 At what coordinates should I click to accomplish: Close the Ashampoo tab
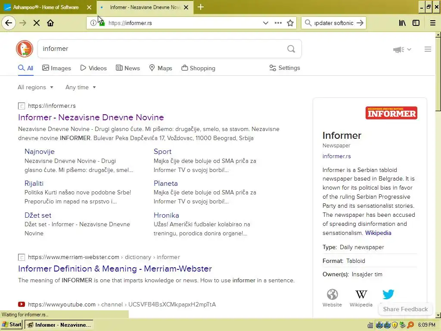point(89,7)
